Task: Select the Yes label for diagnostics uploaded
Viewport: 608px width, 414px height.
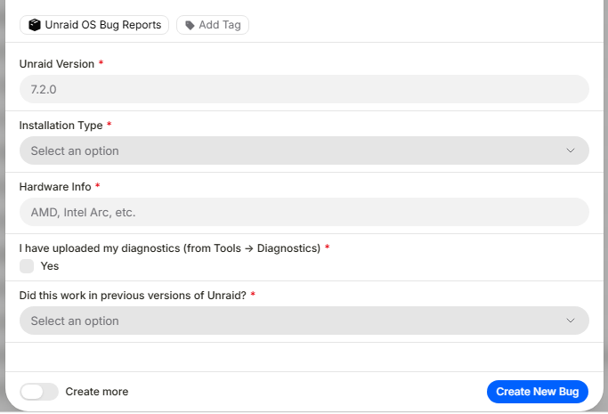Action: [50, 266]
